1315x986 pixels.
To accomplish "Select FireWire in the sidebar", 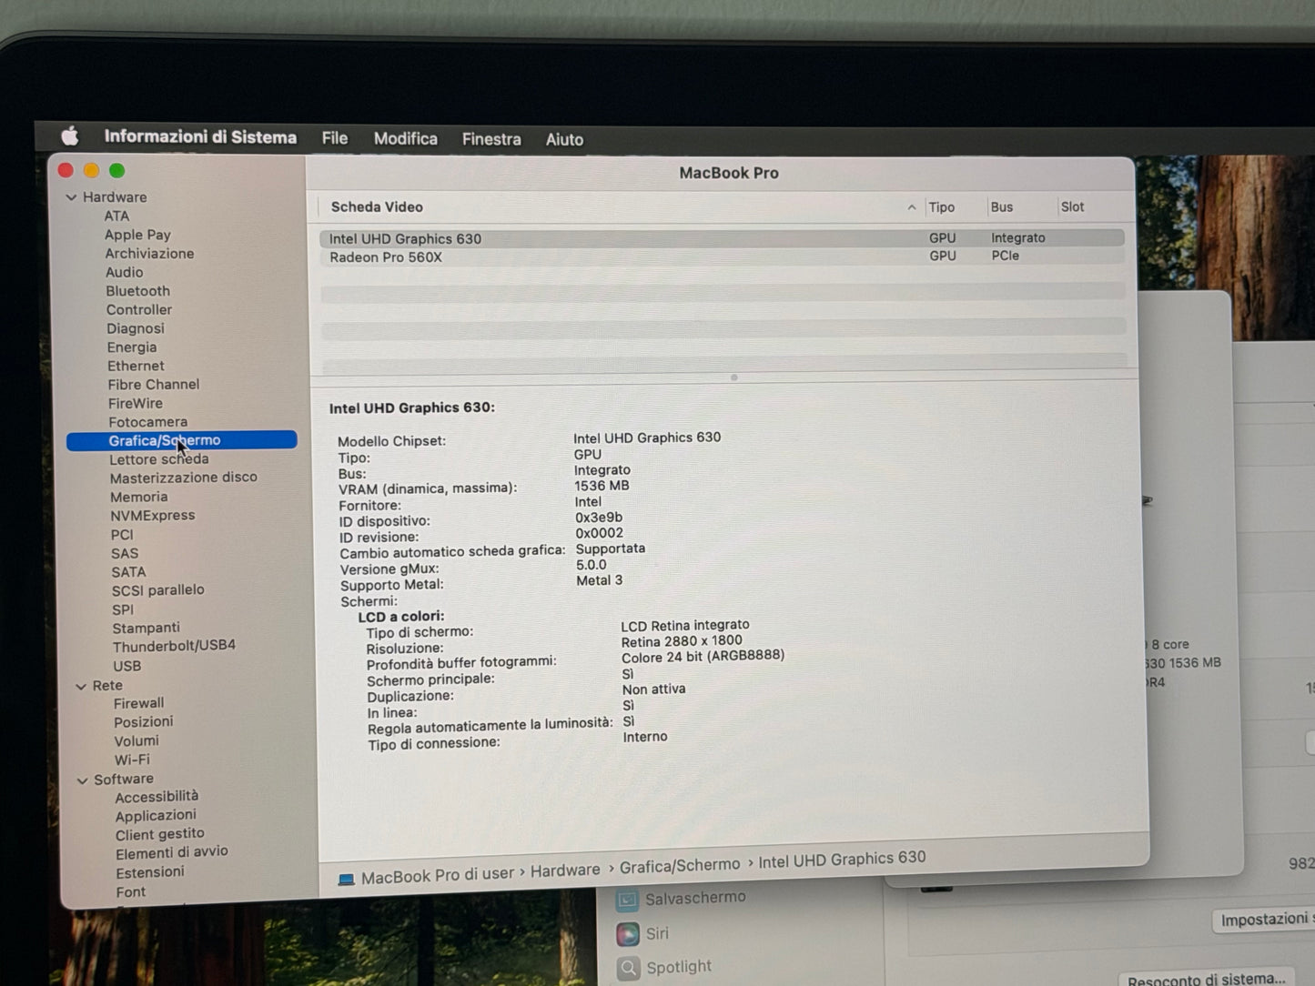I will click(135, 403).
